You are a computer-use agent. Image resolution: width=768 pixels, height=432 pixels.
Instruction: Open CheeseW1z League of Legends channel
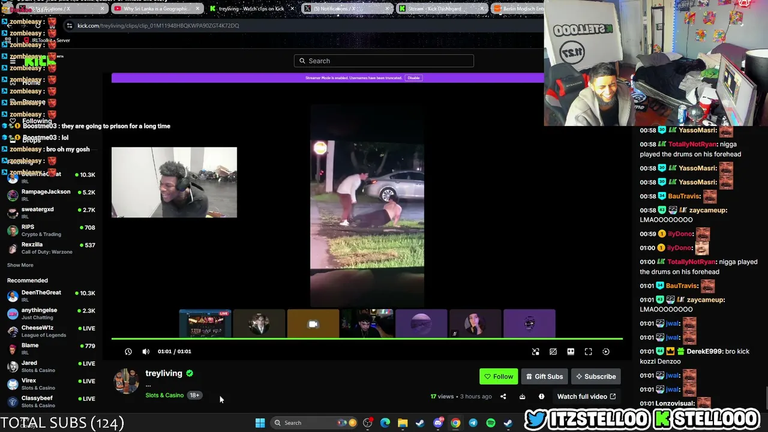tap(52, 331)
